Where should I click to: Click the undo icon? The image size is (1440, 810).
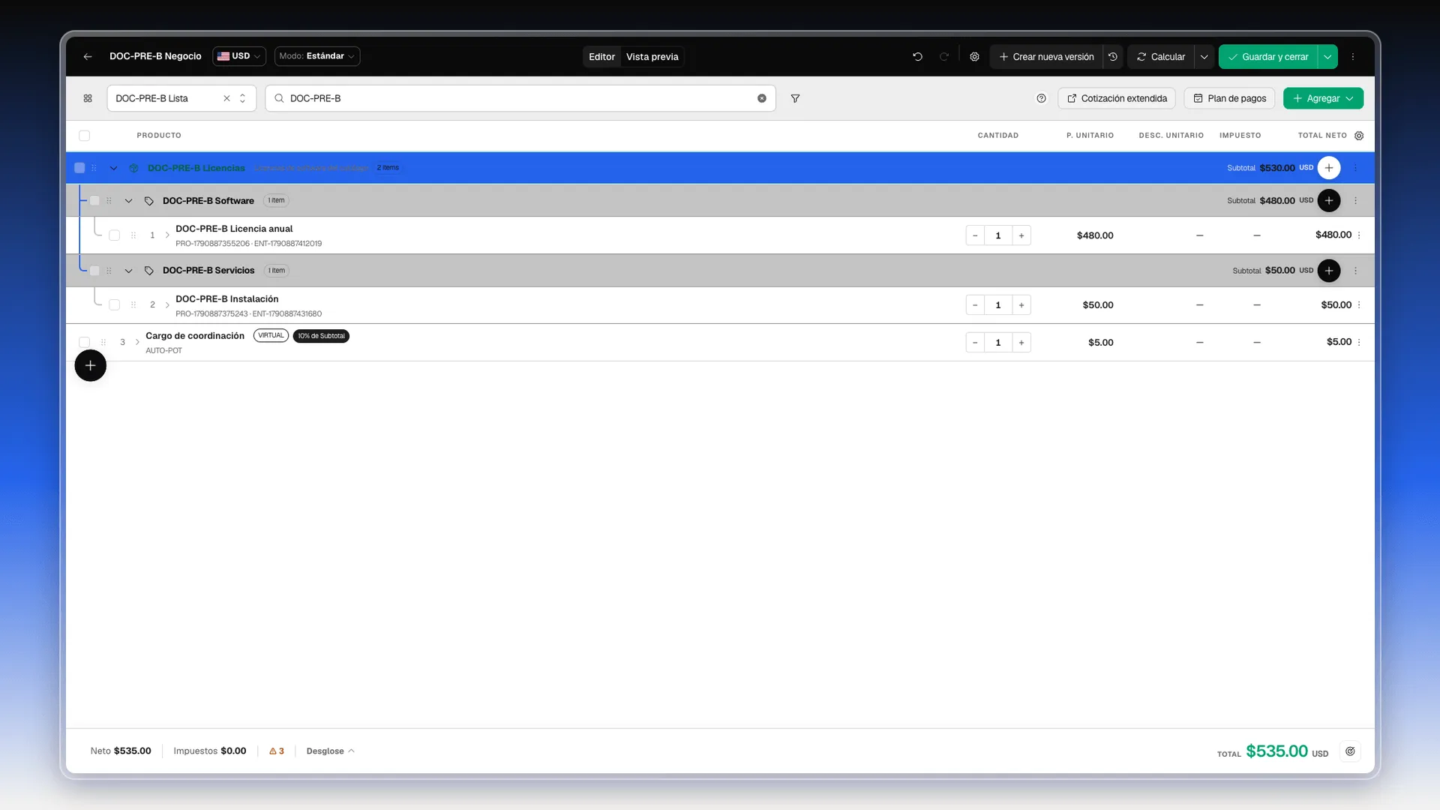tap(917, 57)
